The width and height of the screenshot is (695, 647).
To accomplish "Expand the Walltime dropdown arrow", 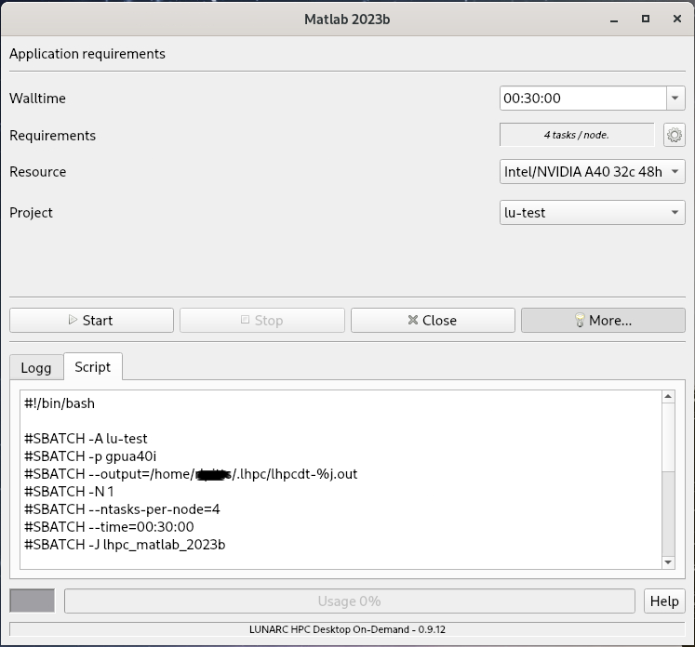I will 675,98.
